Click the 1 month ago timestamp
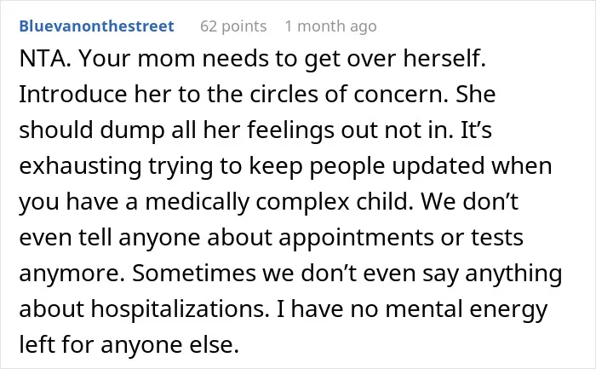The image size is (596, 369). coord(330,26)
